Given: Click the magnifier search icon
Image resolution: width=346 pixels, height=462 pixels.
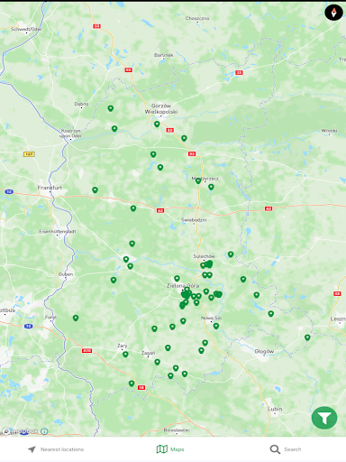Looking at the screenshot, I should pos(275,449).
